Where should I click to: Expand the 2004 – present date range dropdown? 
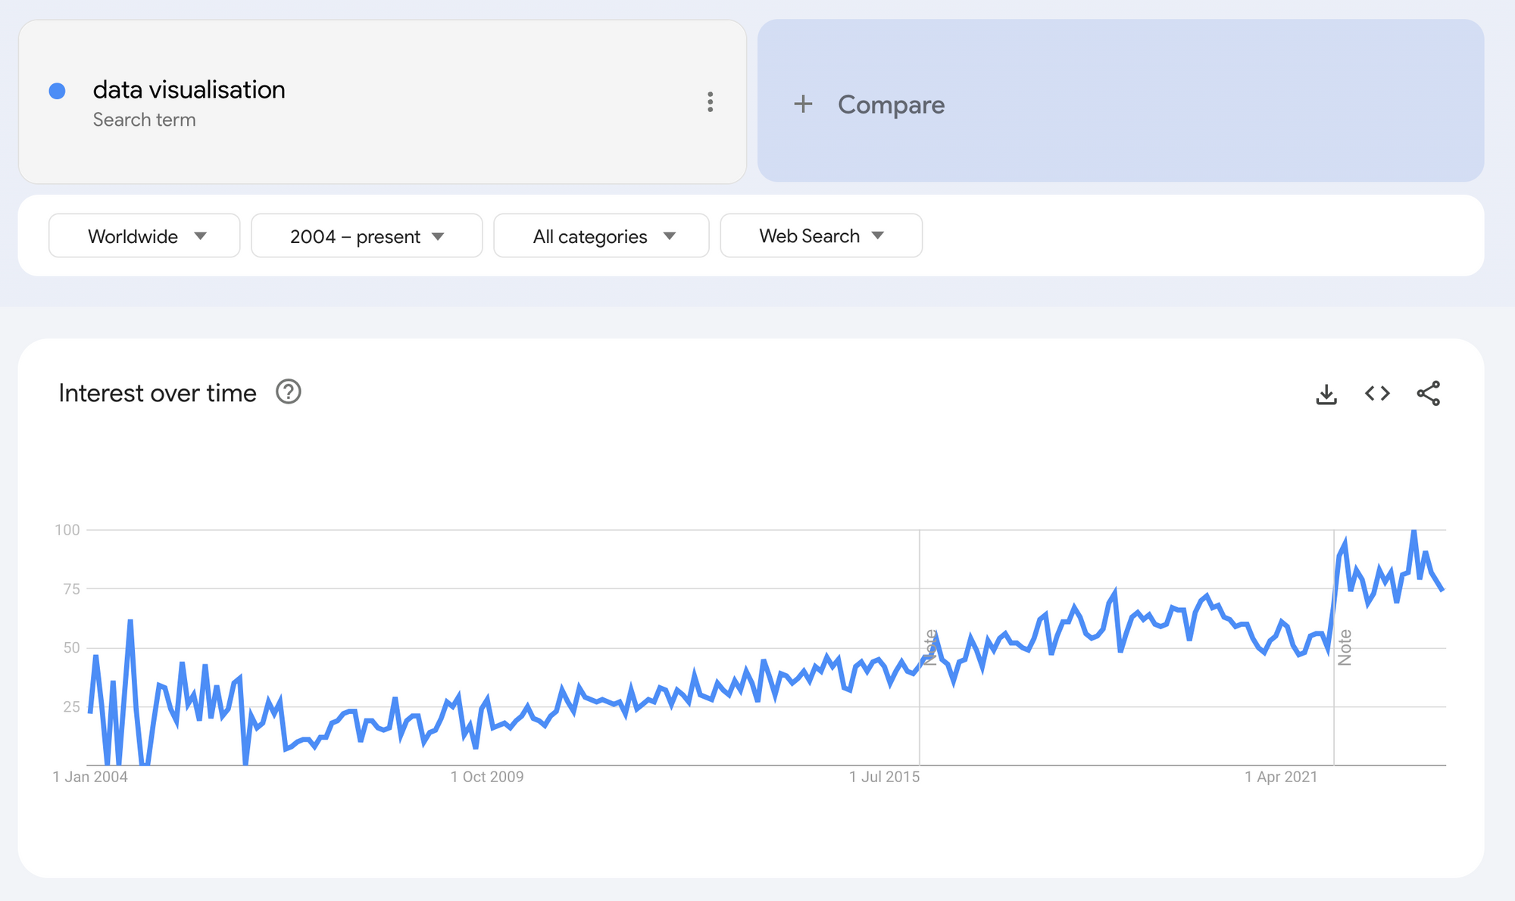(367, 236)
